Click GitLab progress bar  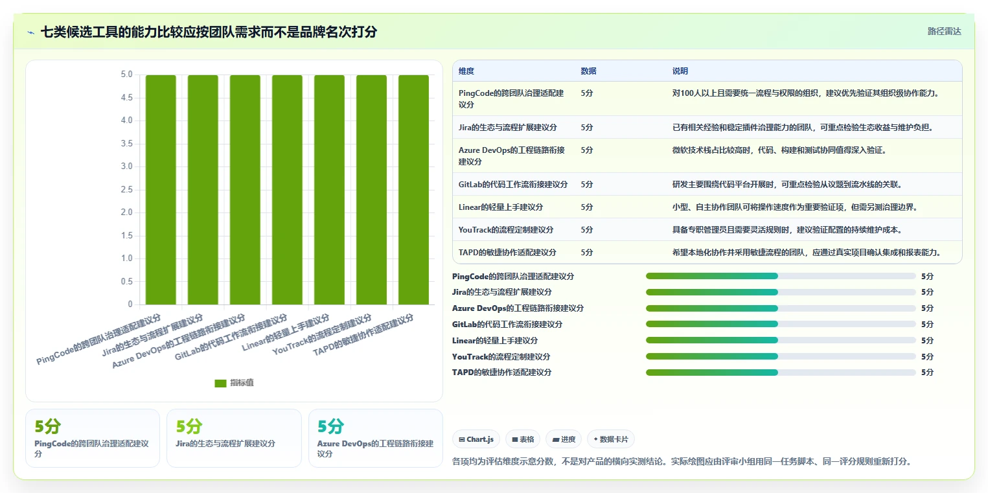[781, 325]
